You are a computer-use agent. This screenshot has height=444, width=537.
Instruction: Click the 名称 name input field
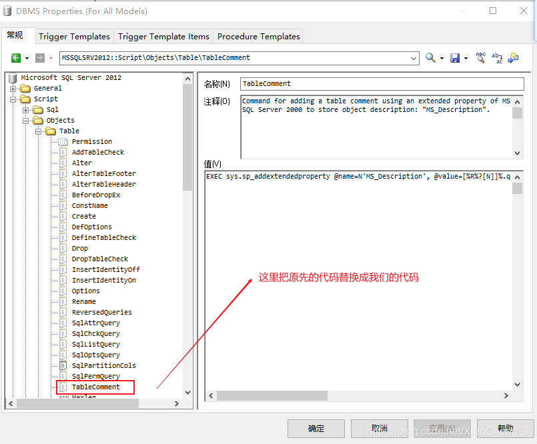[x=382, y=84]
